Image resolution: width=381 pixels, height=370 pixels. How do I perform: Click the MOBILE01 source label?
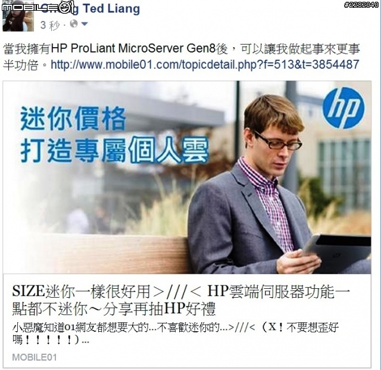coord(35,357)
